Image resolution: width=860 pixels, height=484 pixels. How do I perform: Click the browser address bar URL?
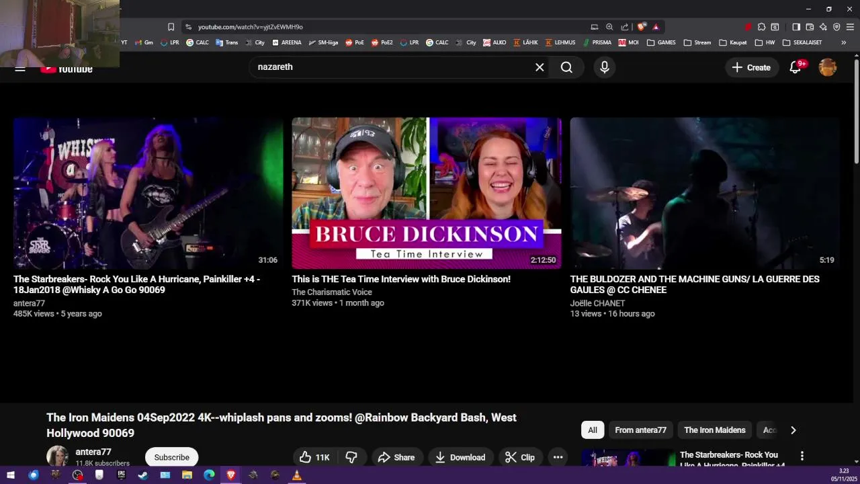click(251, 27)
